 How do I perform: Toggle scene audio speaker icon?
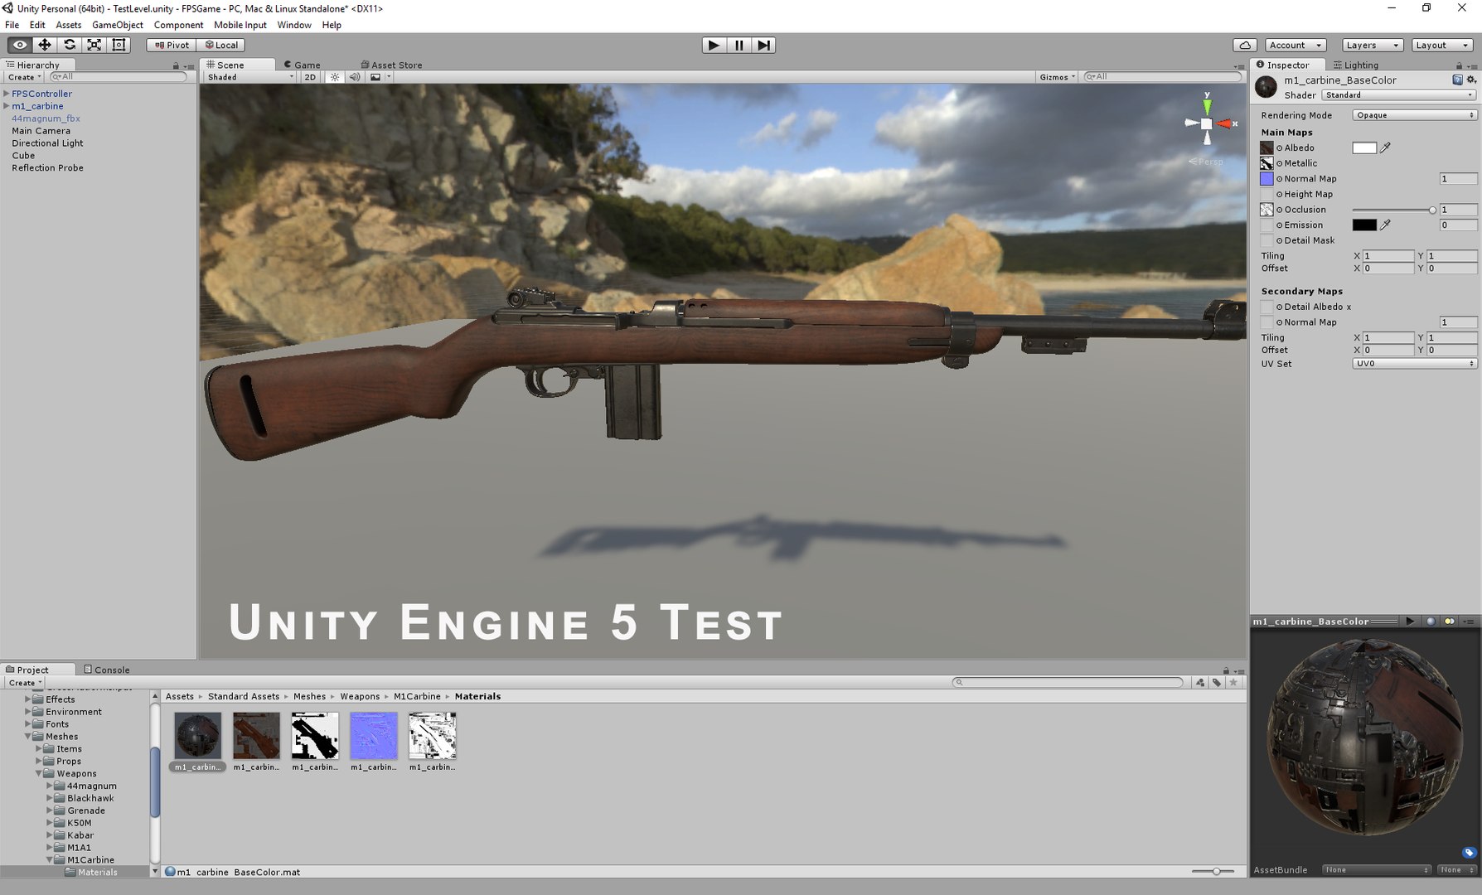[x=355, y=77]
